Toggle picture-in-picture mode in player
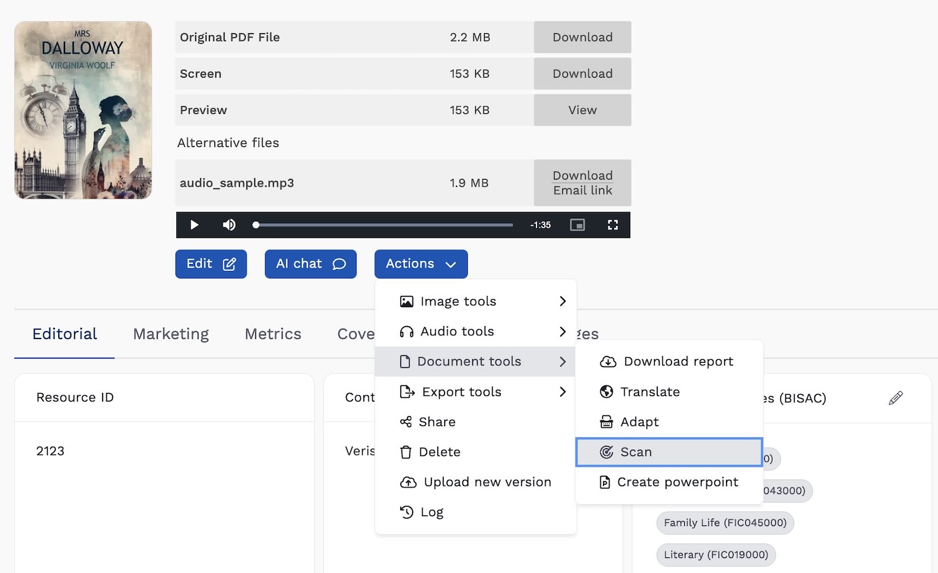Screen dimensions: 938x573 577,225
